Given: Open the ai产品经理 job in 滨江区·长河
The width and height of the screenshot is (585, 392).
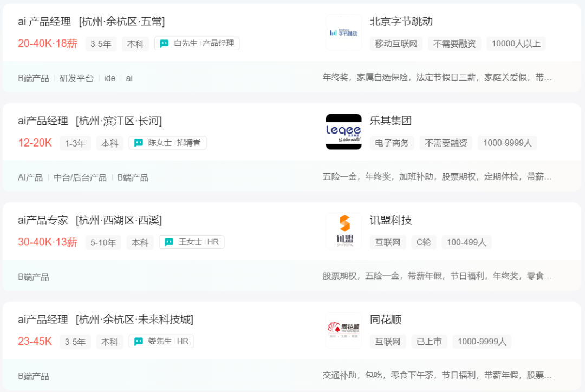Looking at the screenshot, I should pyautogui.click(x=90, y=121).
